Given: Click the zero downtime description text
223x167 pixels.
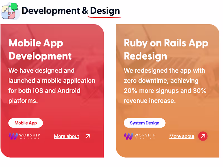Looking at the screenshot, I should (164, 86).
